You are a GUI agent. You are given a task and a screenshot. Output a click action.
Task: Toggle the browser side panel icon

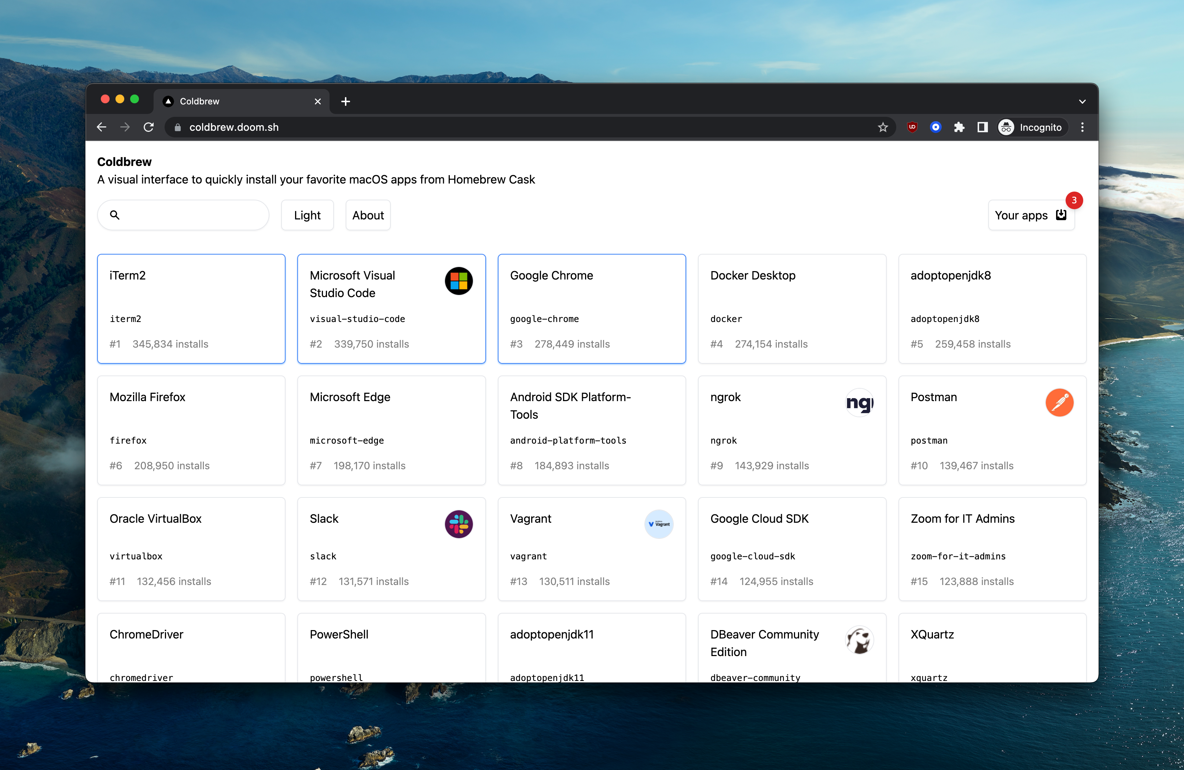tap(982, 127)
